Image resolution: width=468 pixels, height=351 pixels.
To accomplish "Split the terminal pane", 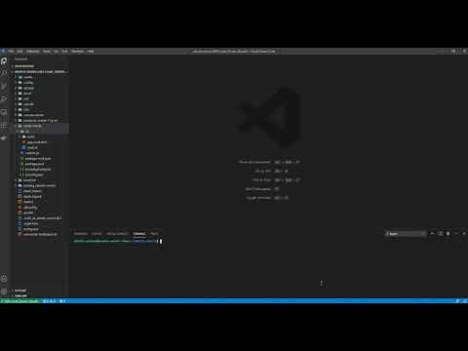I will pyautogui.click(x=441, y=233).
